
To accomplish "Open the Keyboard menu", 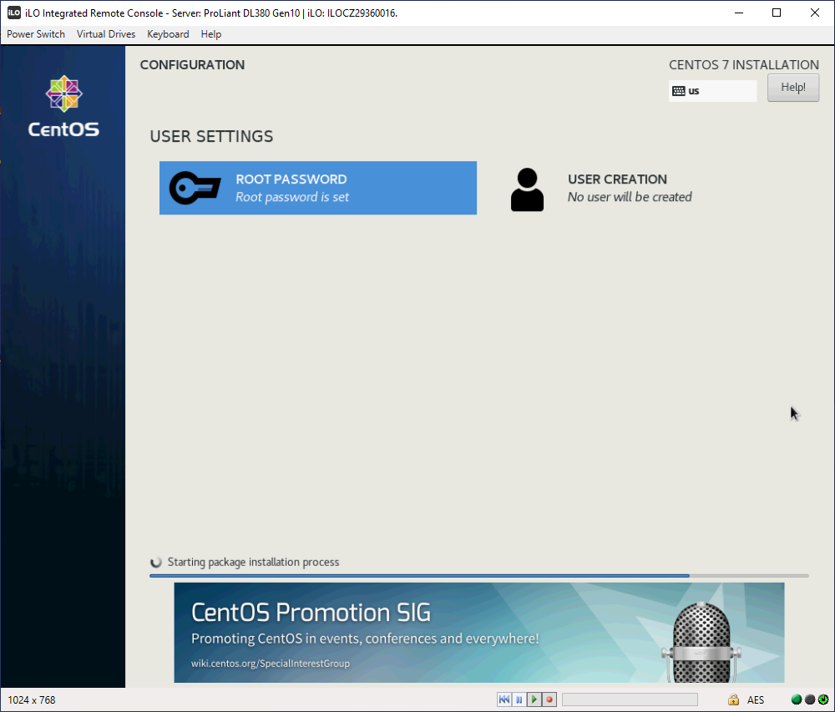I will [168, 34].
